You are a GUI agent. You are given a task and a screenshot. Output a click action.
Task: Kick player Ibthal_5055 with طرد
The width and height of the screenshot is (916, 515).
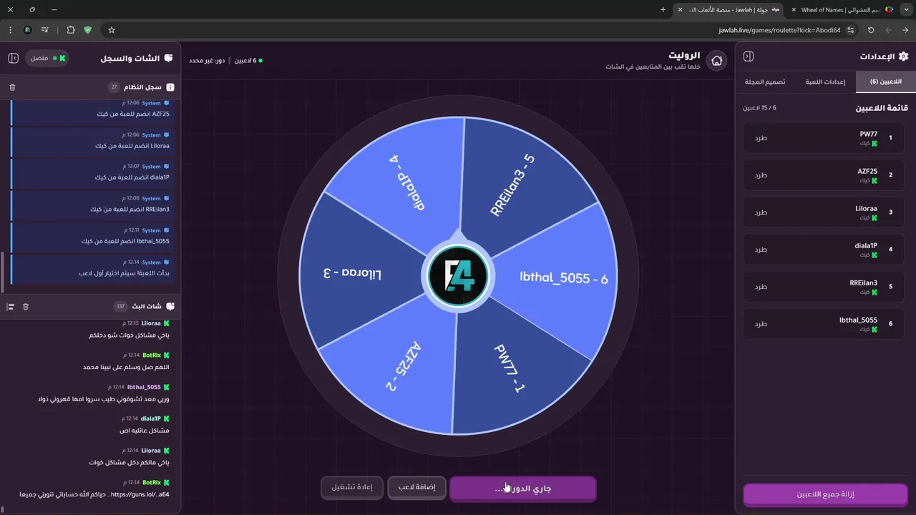[761, 323]
